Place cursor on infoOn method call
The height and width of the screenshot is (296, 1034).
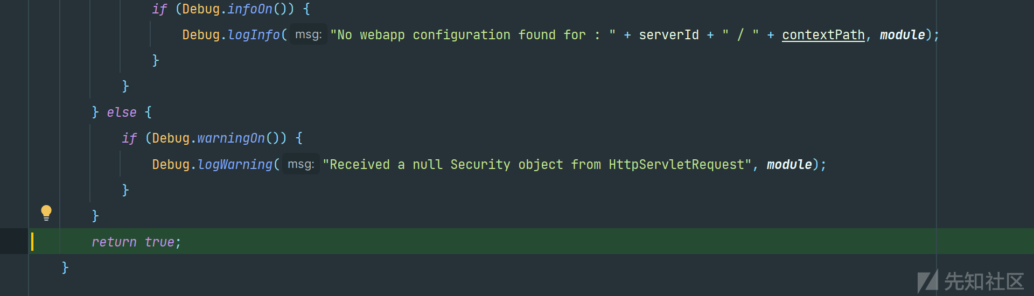(250, 9)
